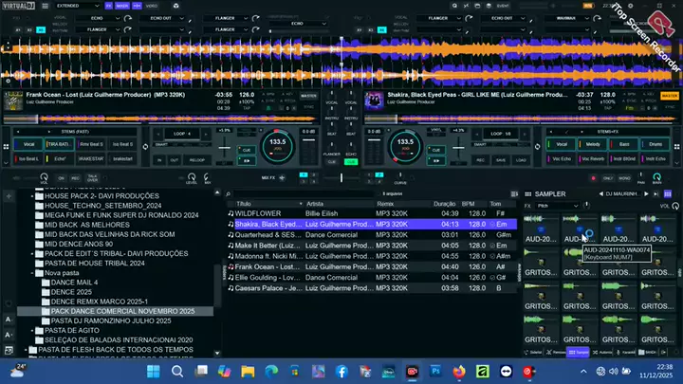This screenshot has width=683, height=384.
Task: Toggle the right deck Drums stem pad
Action: pyautogui.click(x=654, y=144)
